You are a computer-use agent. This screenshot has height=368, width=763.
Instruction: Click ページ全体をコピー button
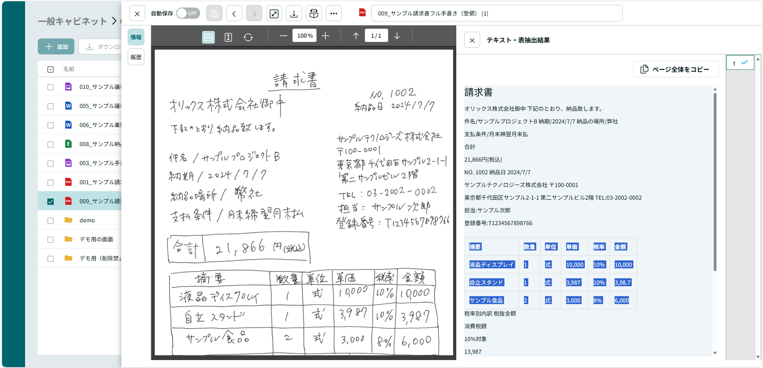point(676,69)
